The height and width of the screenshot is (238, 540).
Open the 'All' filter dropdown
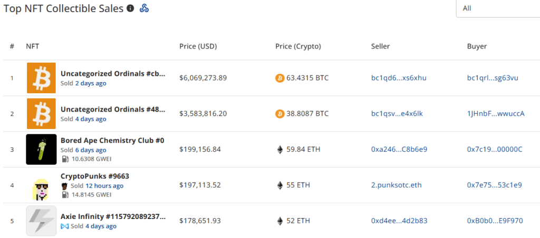[497, 8]
